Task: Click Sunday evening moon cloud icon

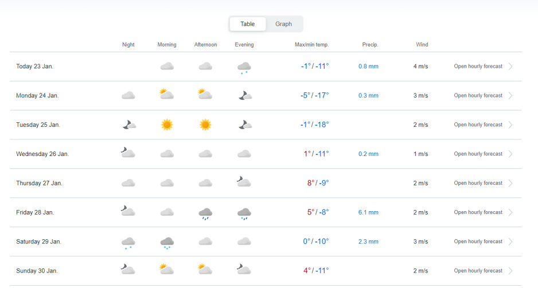Action: click(244, 270)
